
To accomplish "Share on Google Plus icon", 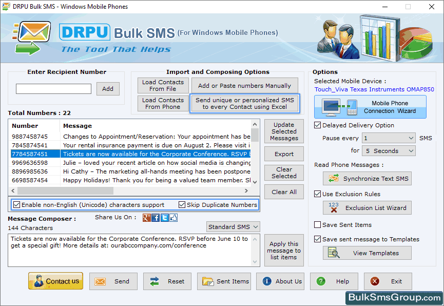I will coord(147,218).
